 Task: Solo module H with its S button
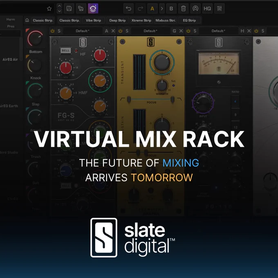(x=195, y=31)
